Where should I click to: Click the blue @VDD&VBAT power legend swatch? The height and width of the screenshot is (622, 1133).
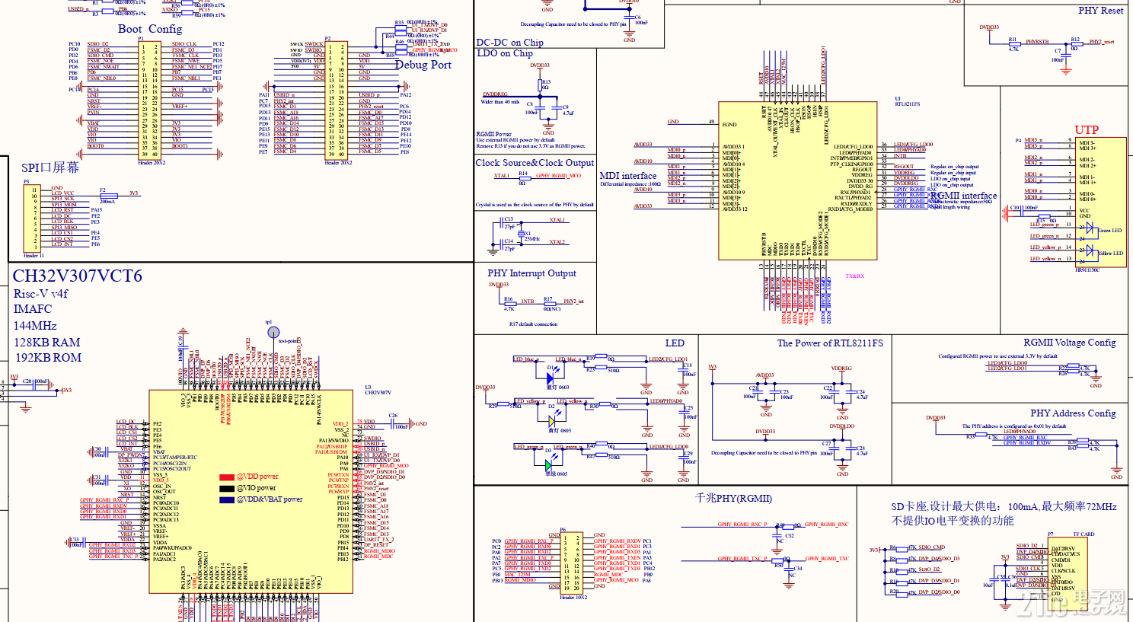tap(226, 500)
